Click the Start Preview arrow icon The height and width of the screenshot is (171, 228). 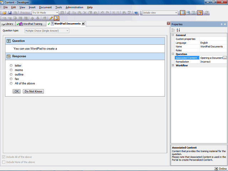62,13
